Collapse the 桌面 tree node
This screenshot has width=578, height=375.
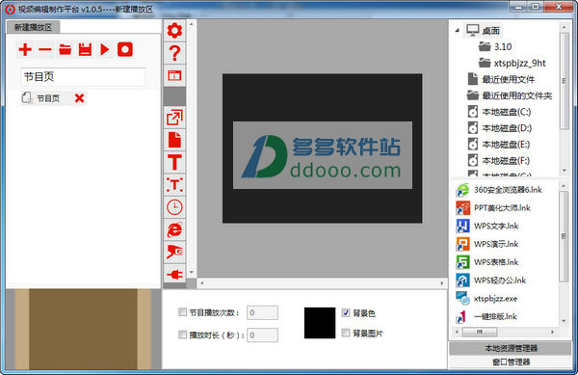458,30
